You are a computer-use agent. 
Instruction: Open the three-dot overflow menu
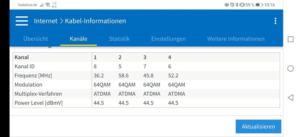click(x=275, y=21)
